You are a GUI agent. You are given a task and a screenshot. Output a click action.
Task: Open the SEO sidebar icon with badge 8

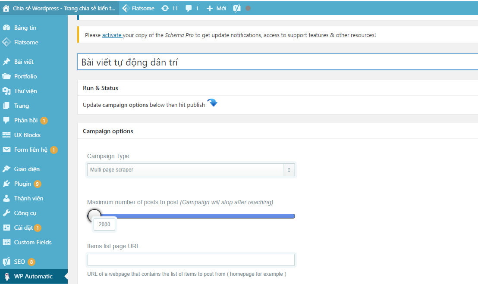coord(6,262)
